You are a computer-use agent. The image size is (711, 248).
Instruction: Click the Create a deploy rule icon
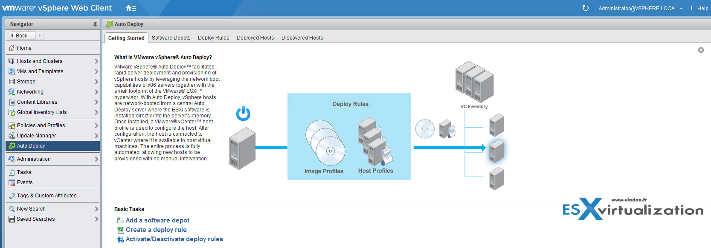(x=121, y=230)
